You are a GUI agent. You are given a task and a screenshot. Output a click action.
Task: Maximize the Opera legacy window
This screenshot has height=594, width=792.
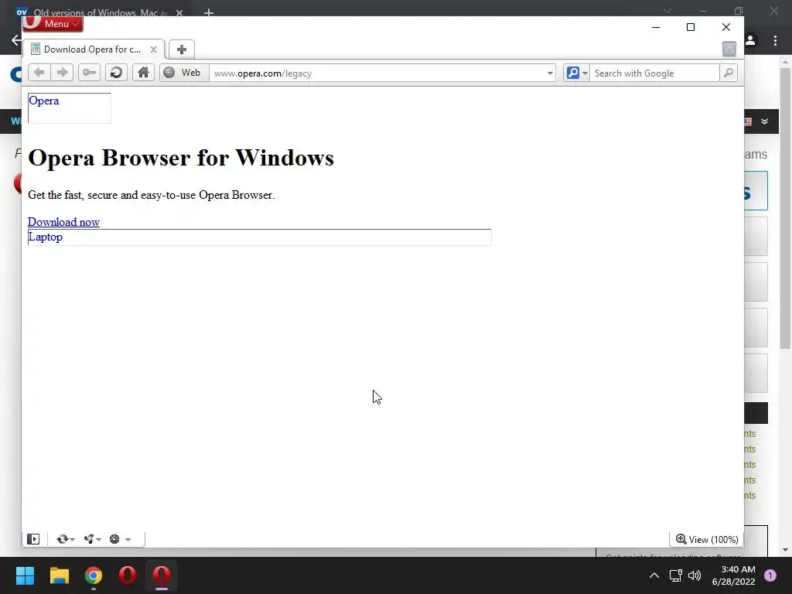(x=691, y=27)
